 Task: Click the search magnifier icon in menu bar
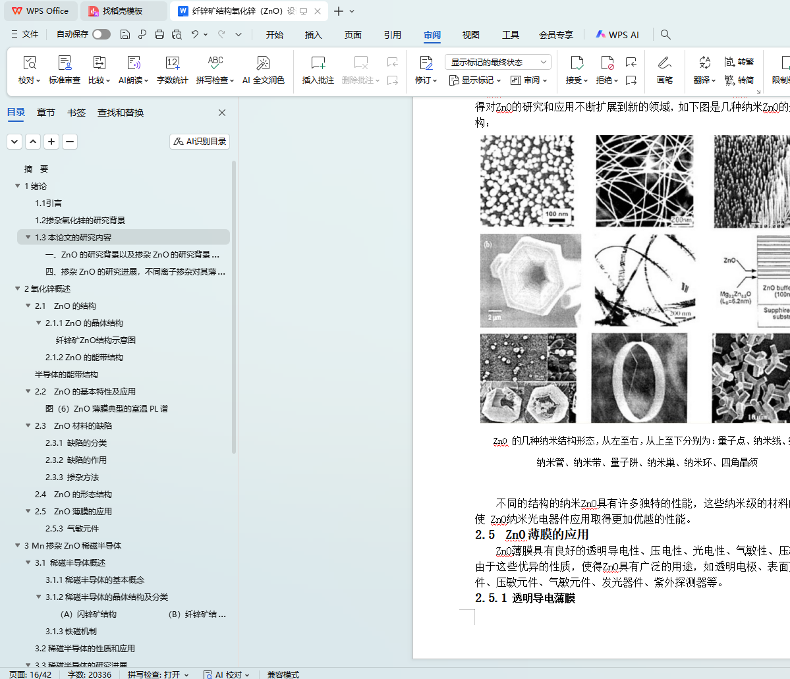(x=665, y=35)
